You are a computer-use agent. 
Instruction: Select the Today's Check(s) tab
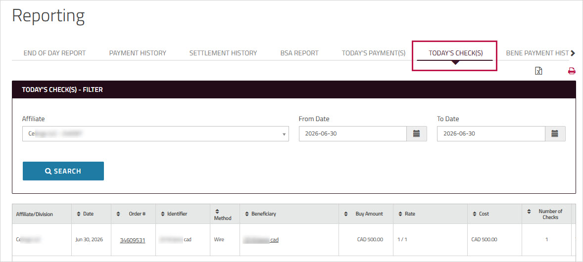click(455, 53)
